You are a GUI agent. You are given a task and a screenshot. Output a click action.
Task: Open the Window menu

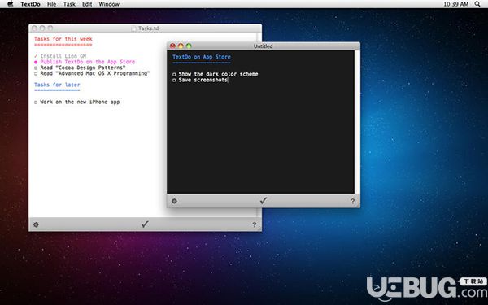(109, 4)
